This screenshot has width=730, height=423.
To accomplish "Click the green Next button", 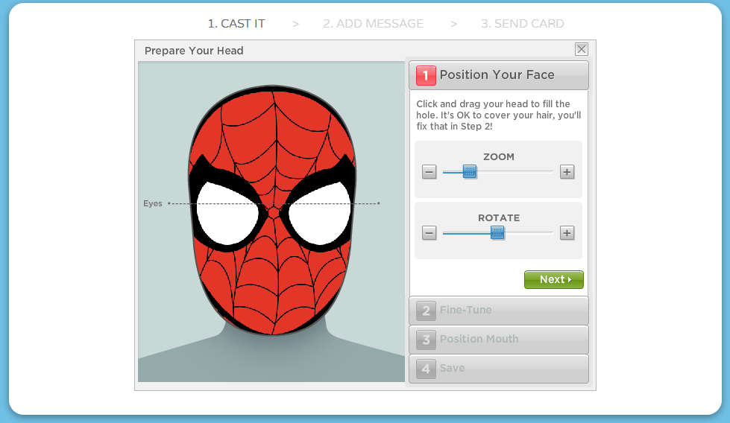I will point(553,279).
